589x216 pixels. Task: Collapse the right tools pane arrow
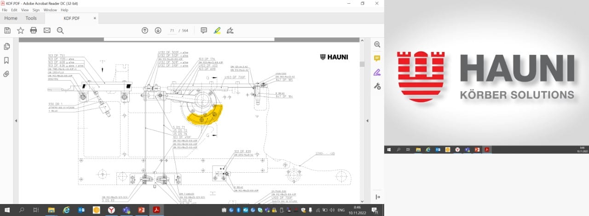click(368, 121)
